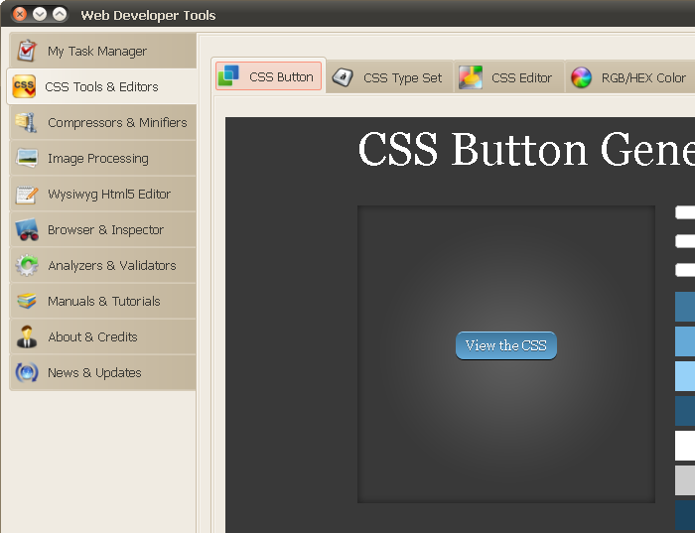
Task: Select CSS Tools & Editors in sidebar
Action: [x=101, y=86]
